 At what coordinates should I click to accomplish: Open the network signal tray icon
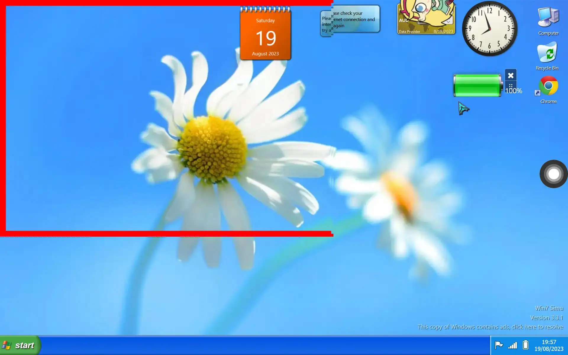(x=512, y=345)
